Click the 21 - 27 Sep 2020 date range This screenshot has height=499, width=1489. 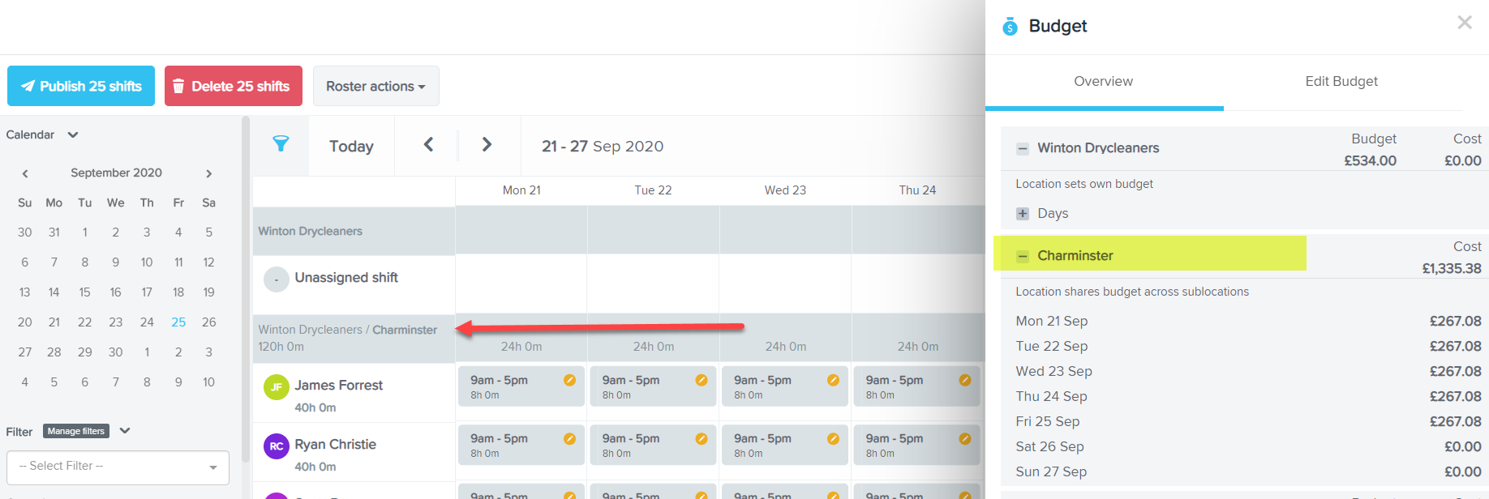click(x=603, y=147)
